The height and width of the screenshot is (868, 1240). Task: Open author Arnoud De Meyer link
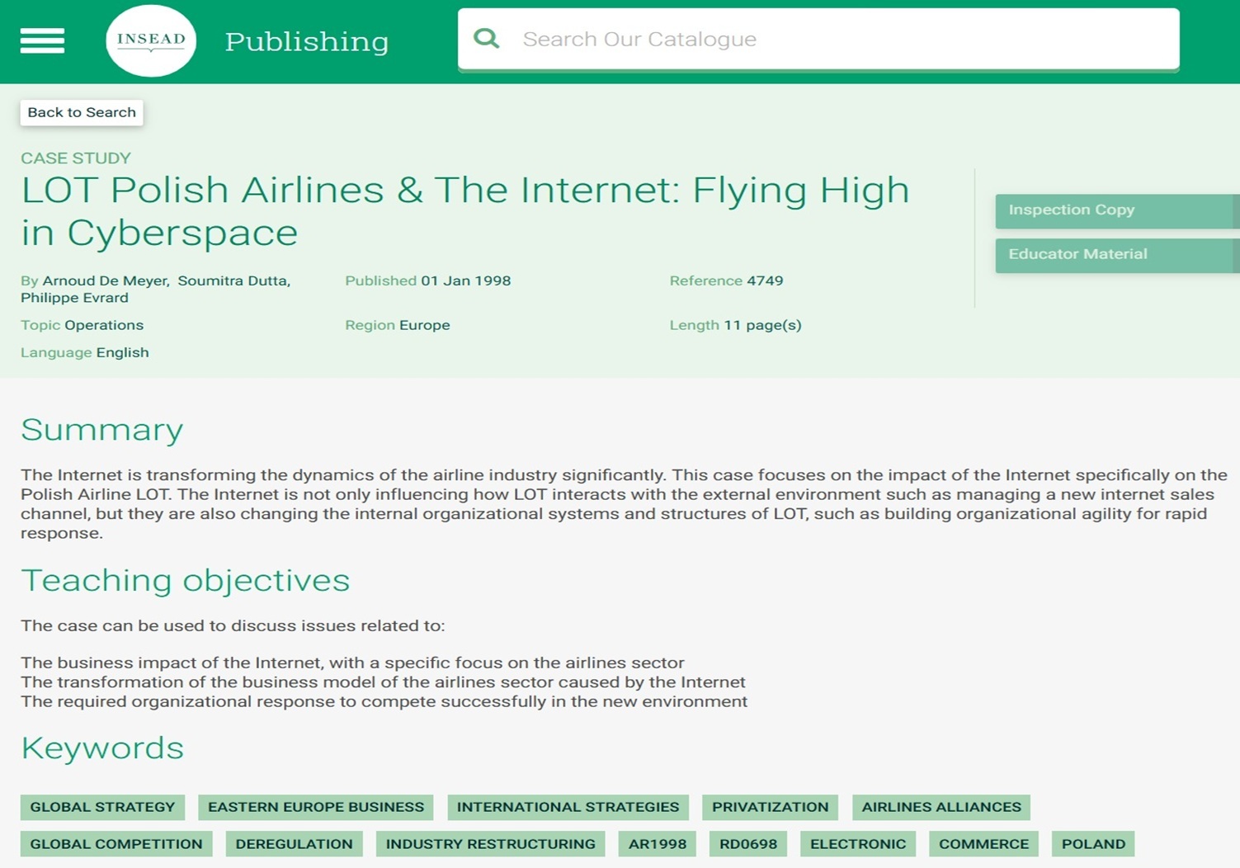[105, 281]
